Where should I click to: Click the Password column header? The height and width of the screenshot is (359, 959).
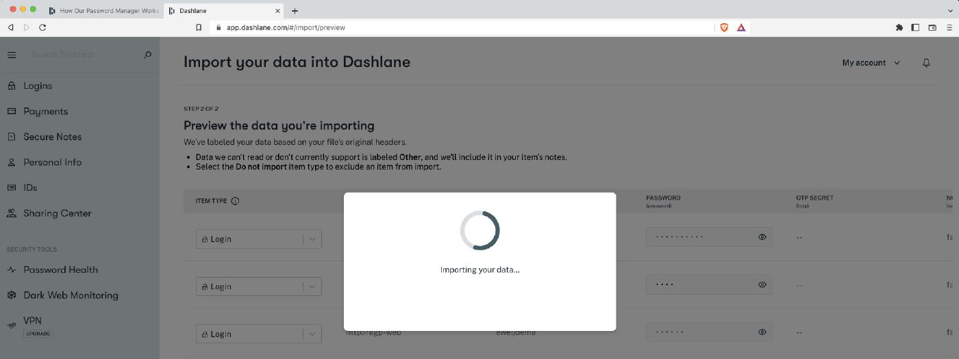point(663,198)
